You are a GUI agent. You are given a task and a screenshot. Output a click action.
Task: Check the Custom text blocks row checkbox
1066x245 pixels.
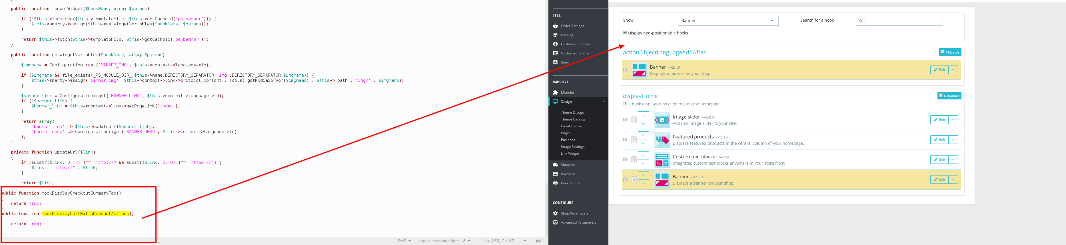tap(625, 159)
